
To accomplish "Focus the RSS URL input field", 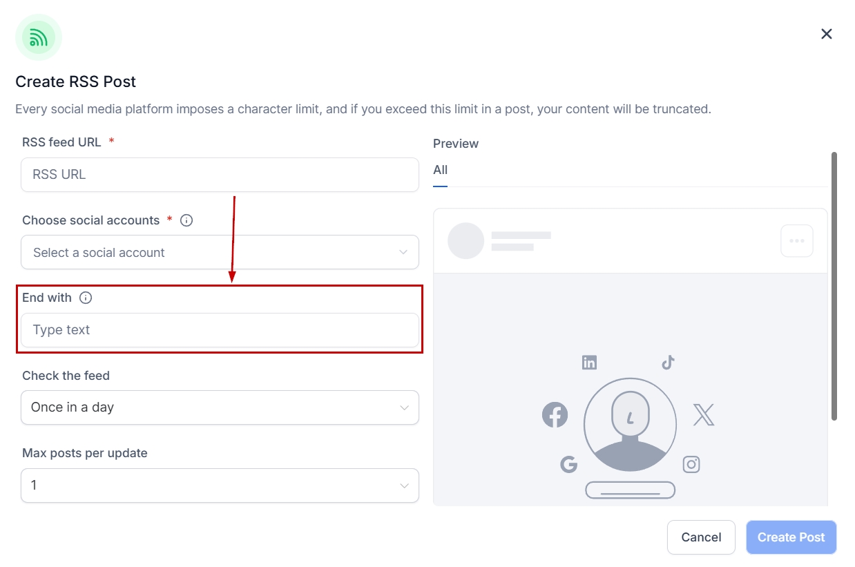I will tap(220, 175).
